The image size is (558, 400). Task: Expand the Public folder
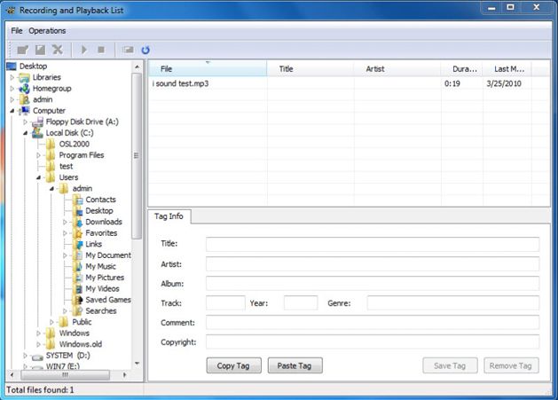[52, 322]
